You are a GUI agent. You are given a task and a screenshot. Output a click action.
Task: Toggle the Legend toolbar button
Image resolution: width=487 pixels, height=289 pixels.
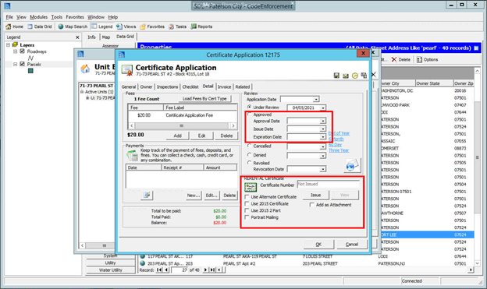click(x=102, y=26)
